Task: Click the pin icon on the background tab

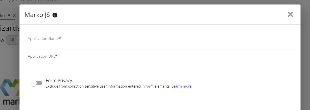Action: click(9, 15)
